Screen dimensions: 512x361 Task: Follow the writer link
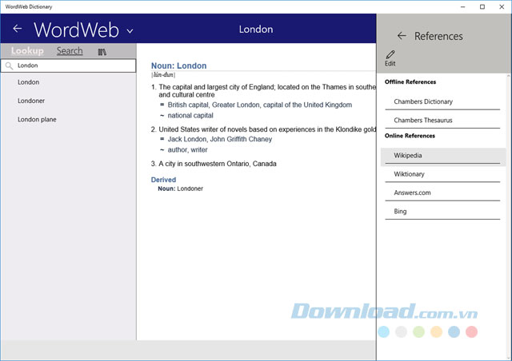[x=199, y=150]
